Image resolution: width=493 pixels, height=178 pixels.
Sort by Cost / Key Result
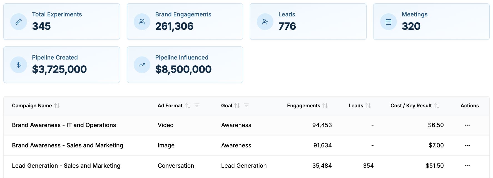tap(437, 106)
